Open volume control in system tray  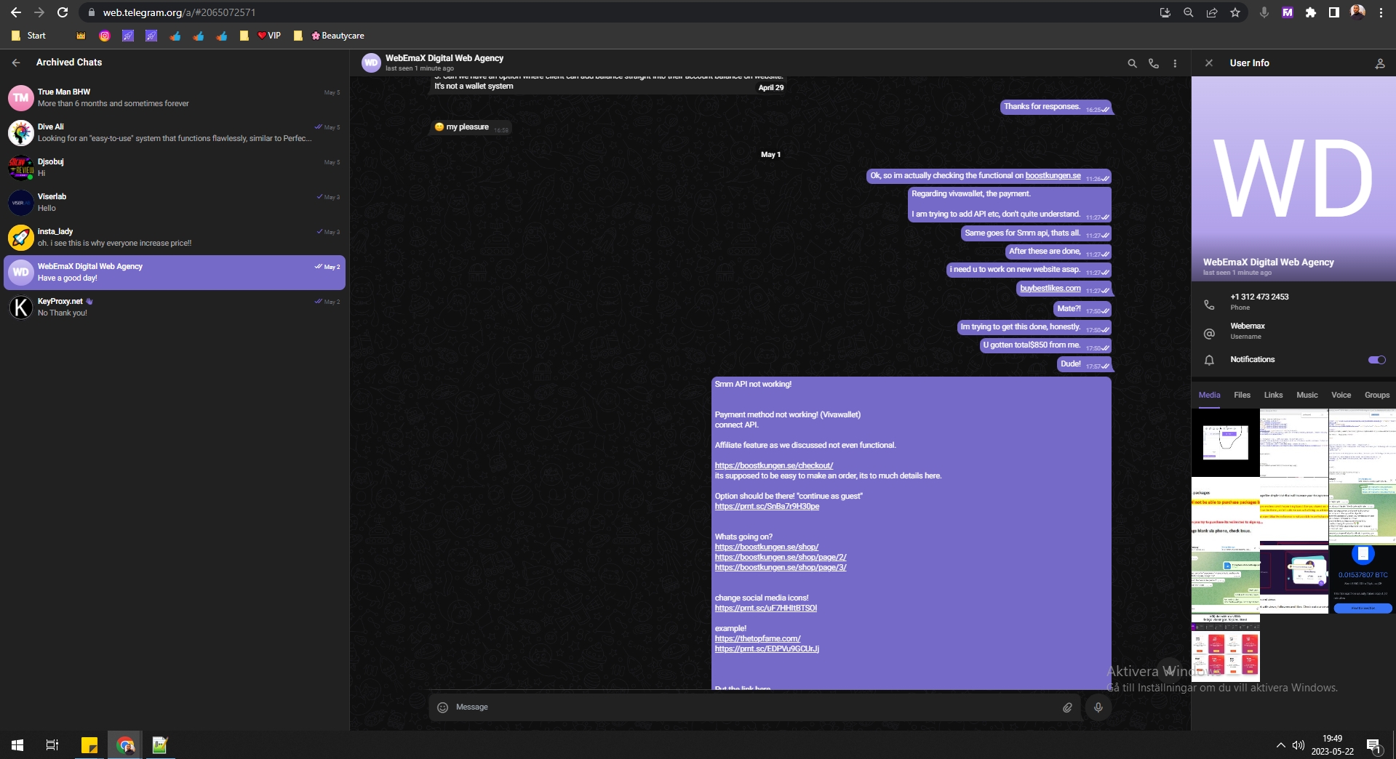[1299, 745]
